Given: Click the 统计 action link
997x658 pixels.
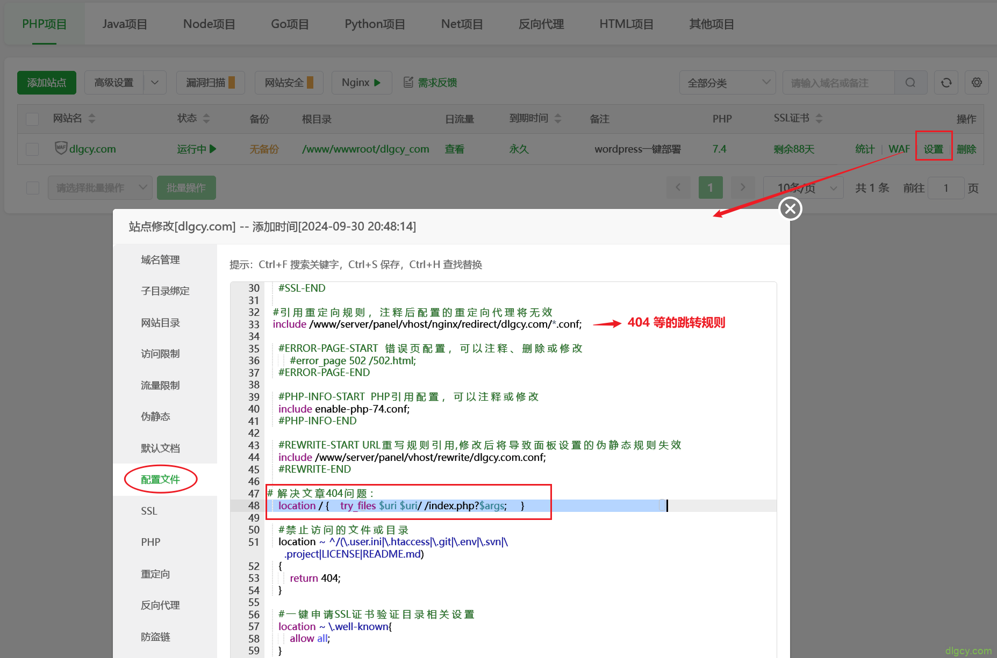Looking at the screenshot, I should [x=865, y=149].
